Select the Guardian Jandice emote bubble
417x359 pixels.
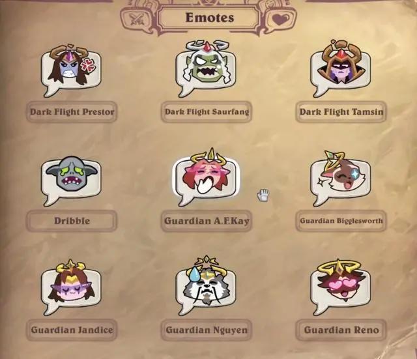tap(71, 287)
